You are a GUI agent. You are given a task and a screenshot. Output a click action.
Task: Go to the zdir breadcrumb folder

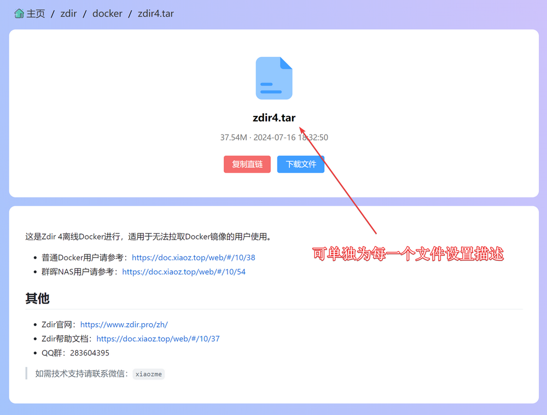coord(68,14)
